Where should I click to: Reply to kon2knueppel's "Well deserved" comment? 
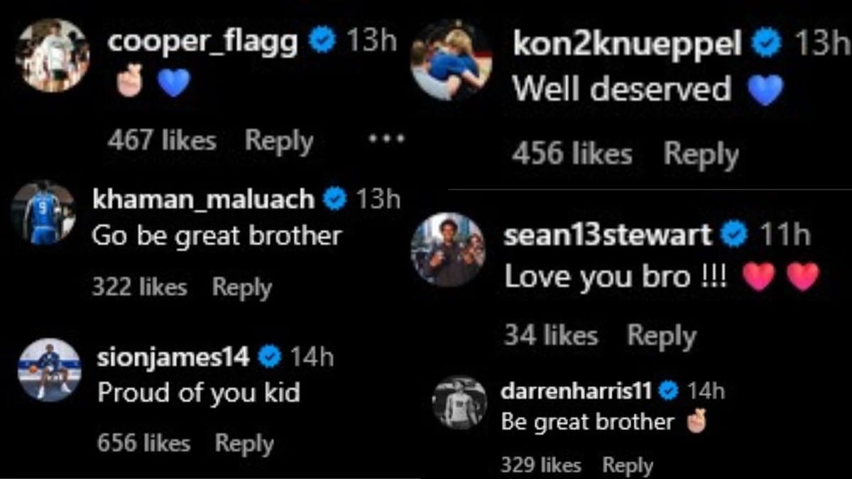(700, 154)
